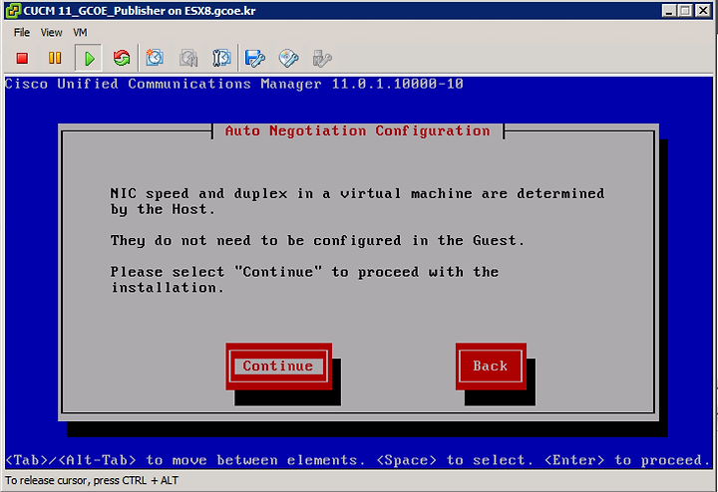Click the USB device connect icon

[322, 58]
